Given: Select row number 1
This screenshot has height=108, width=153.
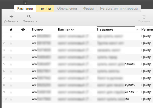Looking at the screenshot, I should [4, 36].
